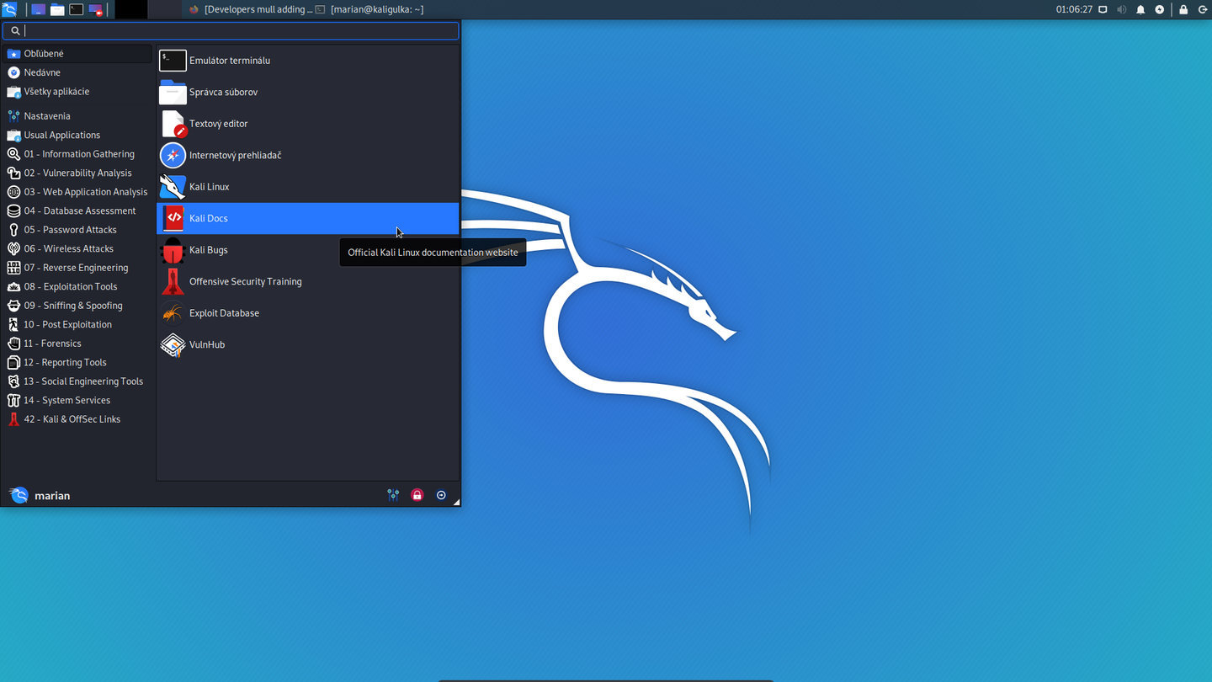Screen dimensions: 1212x682
Task: Open Kali Docs documentation entry
Action: tap(307, 218)
